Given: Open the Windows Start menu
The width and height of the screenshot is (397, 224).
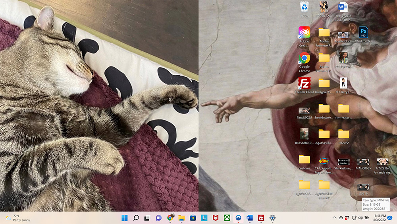Looking at the screenshot, I should [x=125, y=218].
